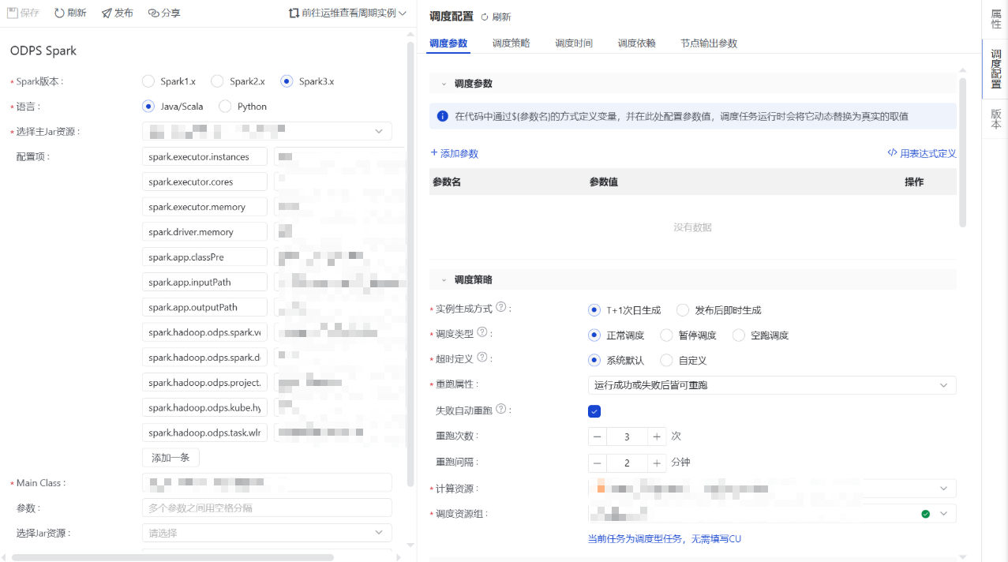
Task: Choose Java/Scala language option
Action: point(148,106)
